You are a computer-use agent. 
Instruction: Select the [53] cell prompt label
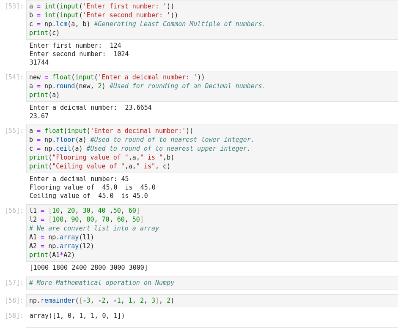click(14, 6)
